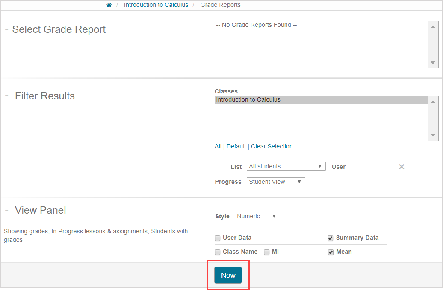Open the Style dropdown showing Numeric
Viewport: 443px width, 290px height.
tap(257, 216)
